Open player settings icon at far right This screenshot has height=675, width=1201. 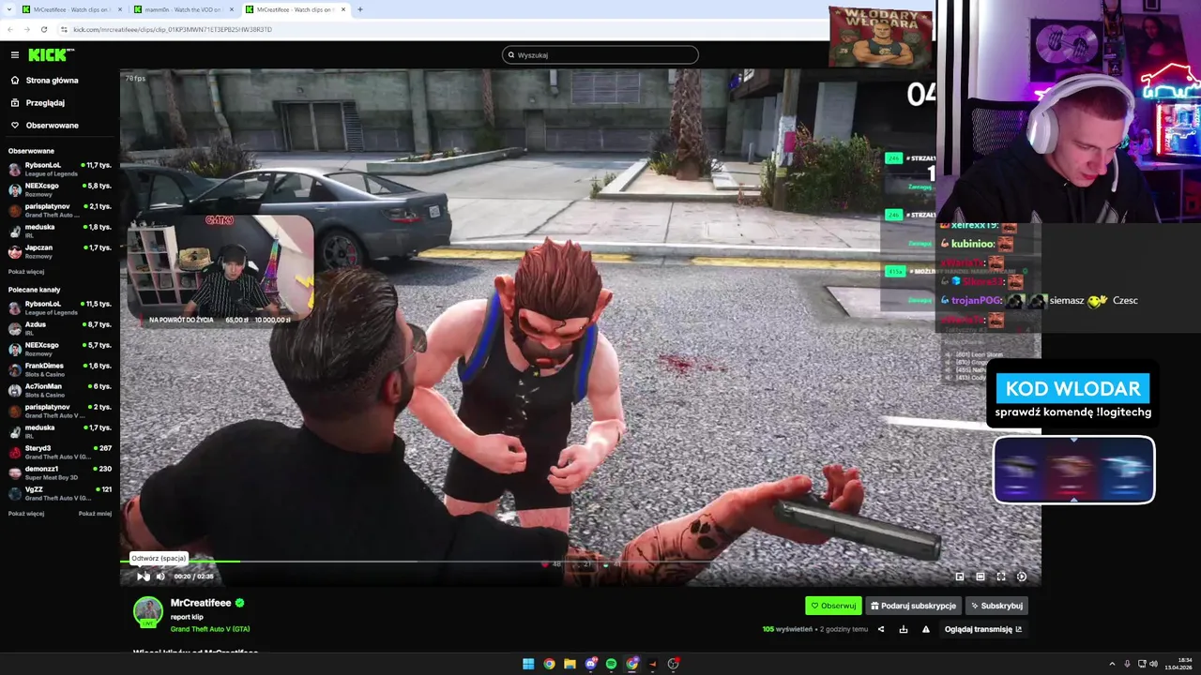[x=1022, y=577]
